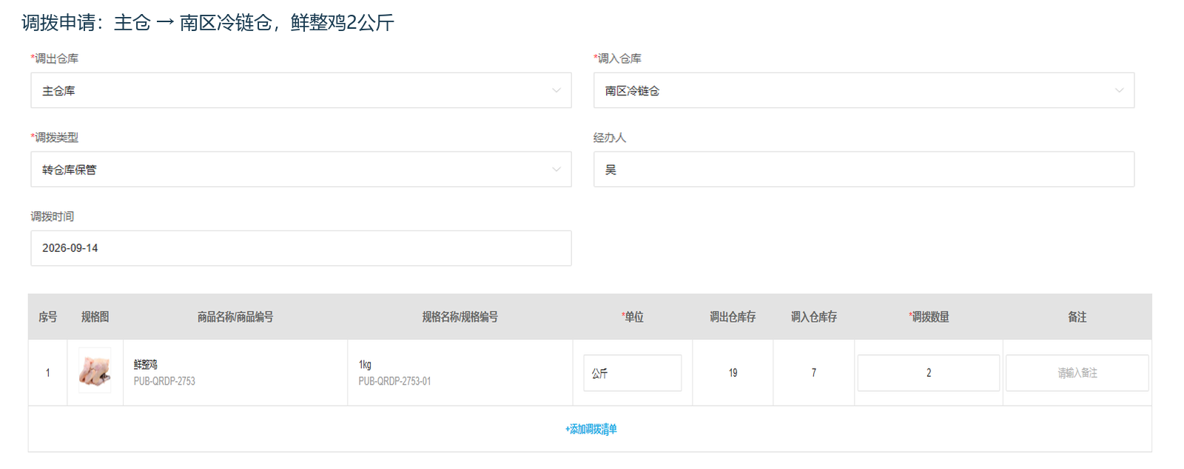This screenshot has width=1184, height=469.
Task: Click the 调拨数量 column header
Action: [x=929, y=317]
